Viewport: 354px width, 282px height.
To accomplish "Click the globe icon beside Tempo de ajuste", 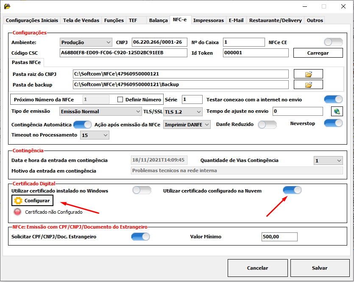I will (337, 112).
